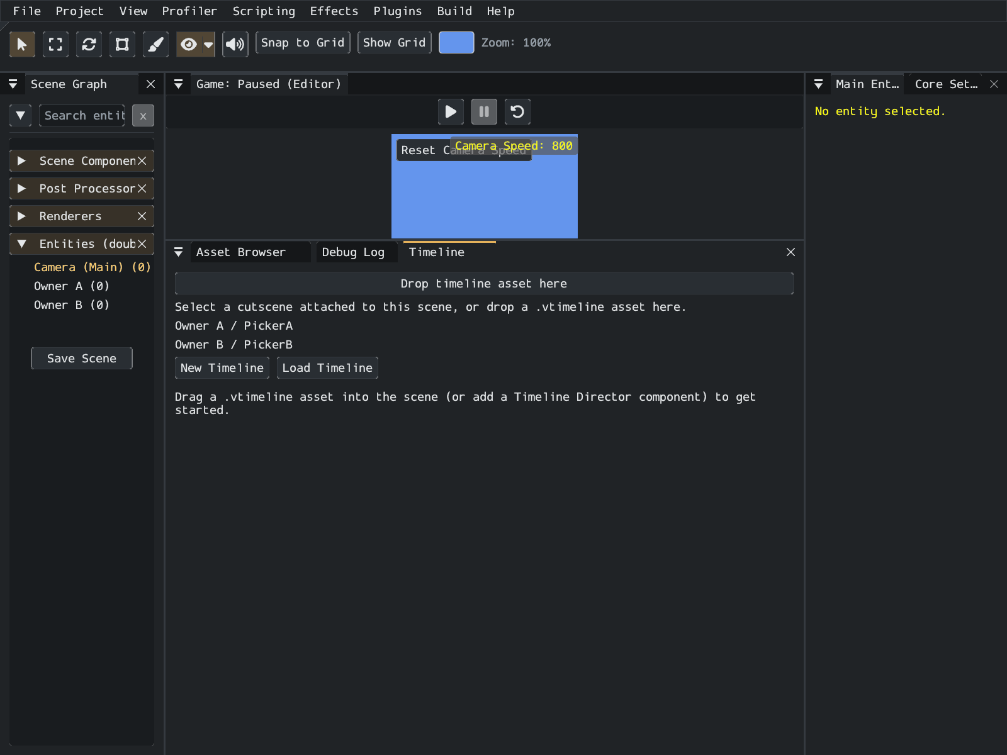Pause the game preview

pos(484,112)
